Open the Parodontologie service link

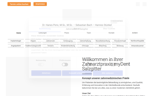point(120,41)
